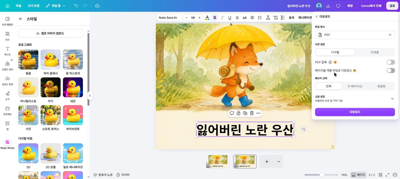Enable PDF 압축 toggle
The image size is (400, 179).
tap(391, 62)
